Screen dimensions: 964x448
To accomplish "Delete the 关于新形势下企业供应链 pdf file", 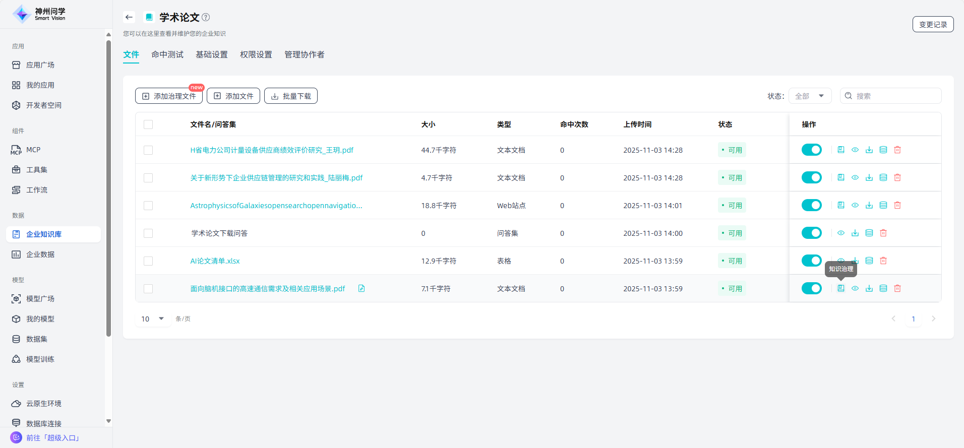I will coord(897,177).
